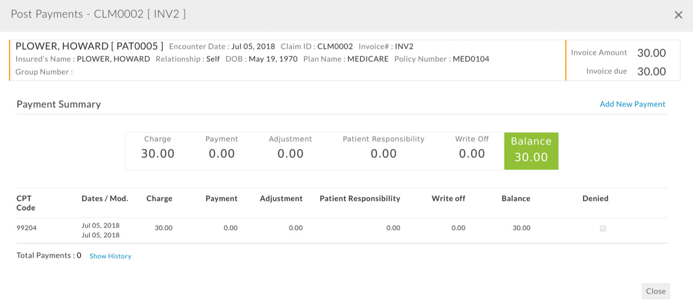The width and height of the screenshot is (693, 306).
Task: Click the Policy Number MED0104 value
Action: [471, 59]
